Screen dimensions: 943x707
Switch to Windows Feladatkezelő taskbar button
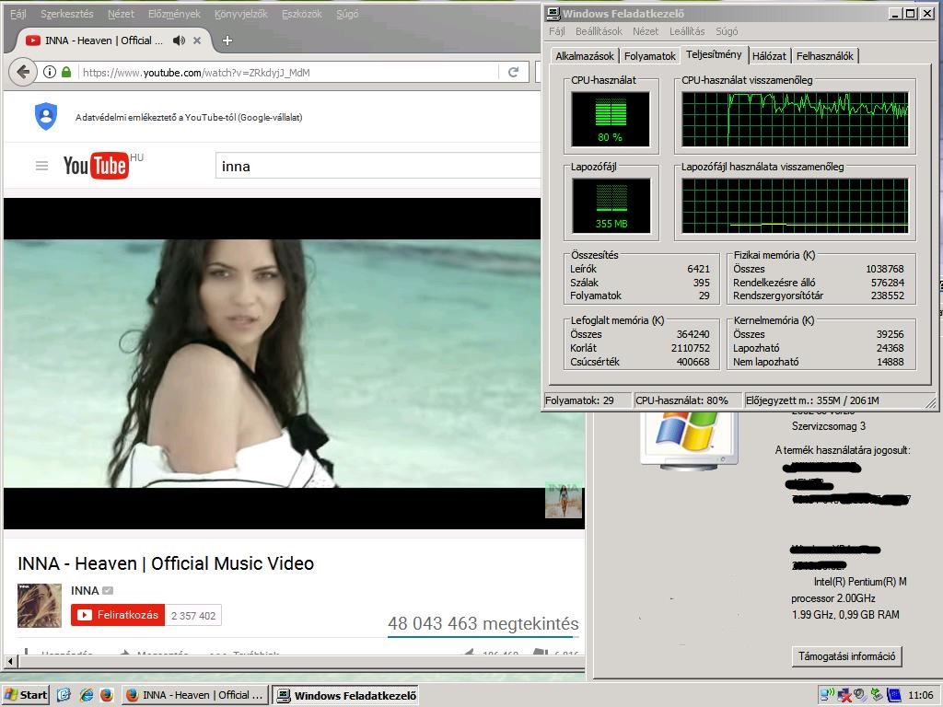(x=345, y=695)
